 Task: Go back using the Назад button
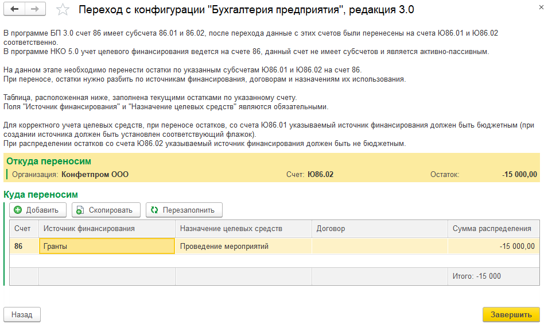22,314
